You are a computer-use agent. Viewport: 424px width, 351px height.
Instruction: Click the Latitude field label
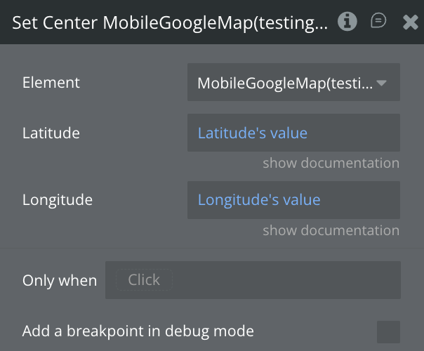[x=51, y=133]
